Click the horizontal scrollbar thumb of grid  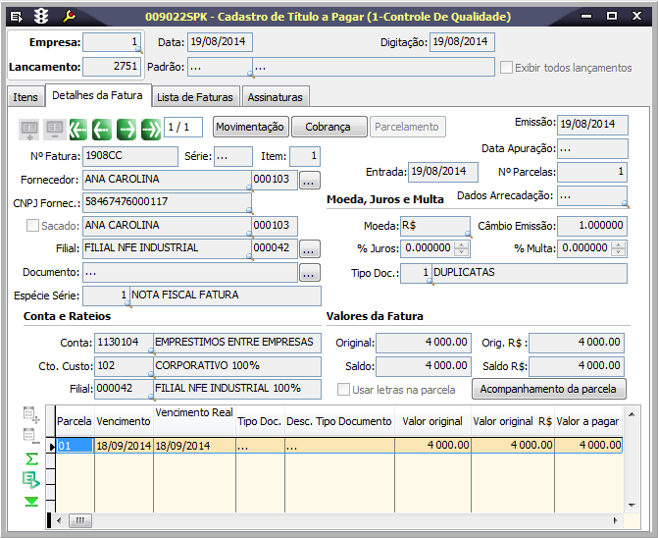[x=79, y=520]
